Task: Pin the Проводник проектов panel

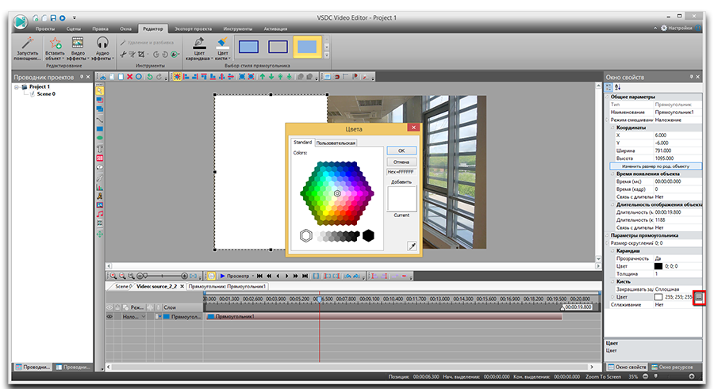Action: (82, 77)
